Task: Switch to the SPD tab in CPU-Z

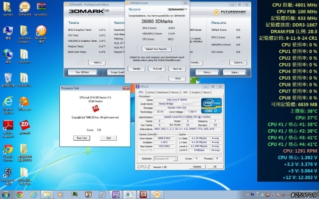Action: (x=185, y=93)
